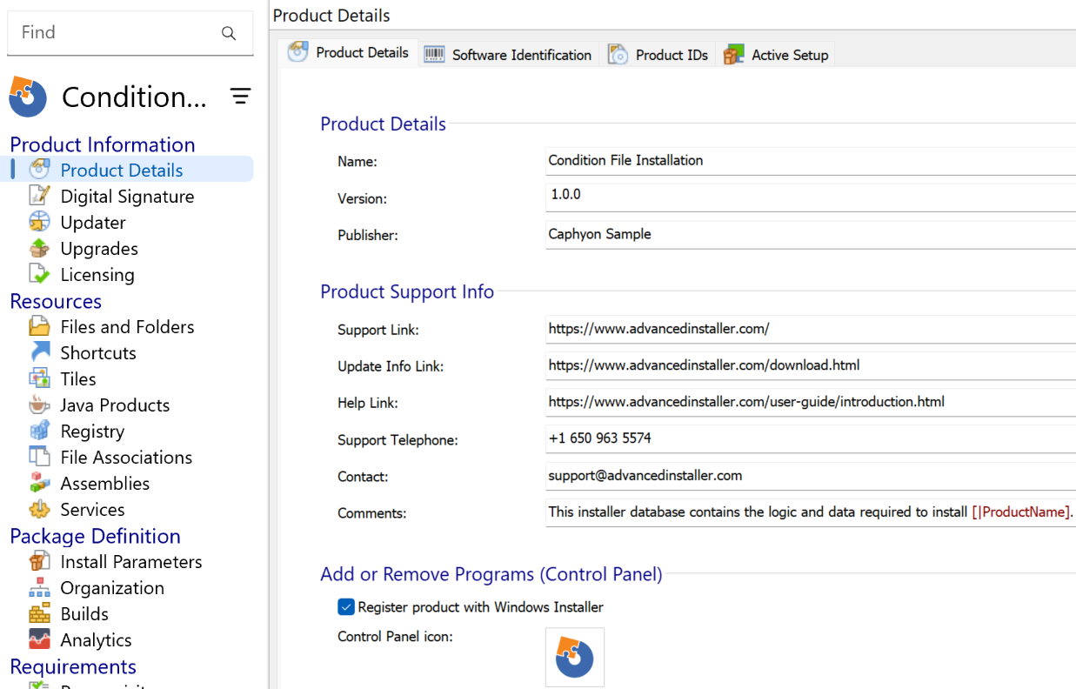Screen dimensions: 1076x689
Task: Click the Java Products coffee cup icon
Action: (39, 405)
